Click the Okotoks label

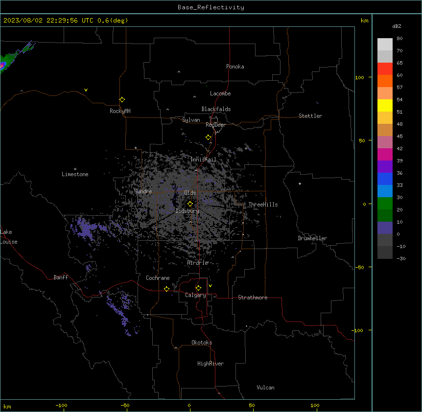point(202,343)
